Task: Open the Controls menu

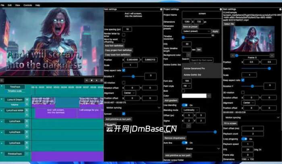Action: pos(28,5)
